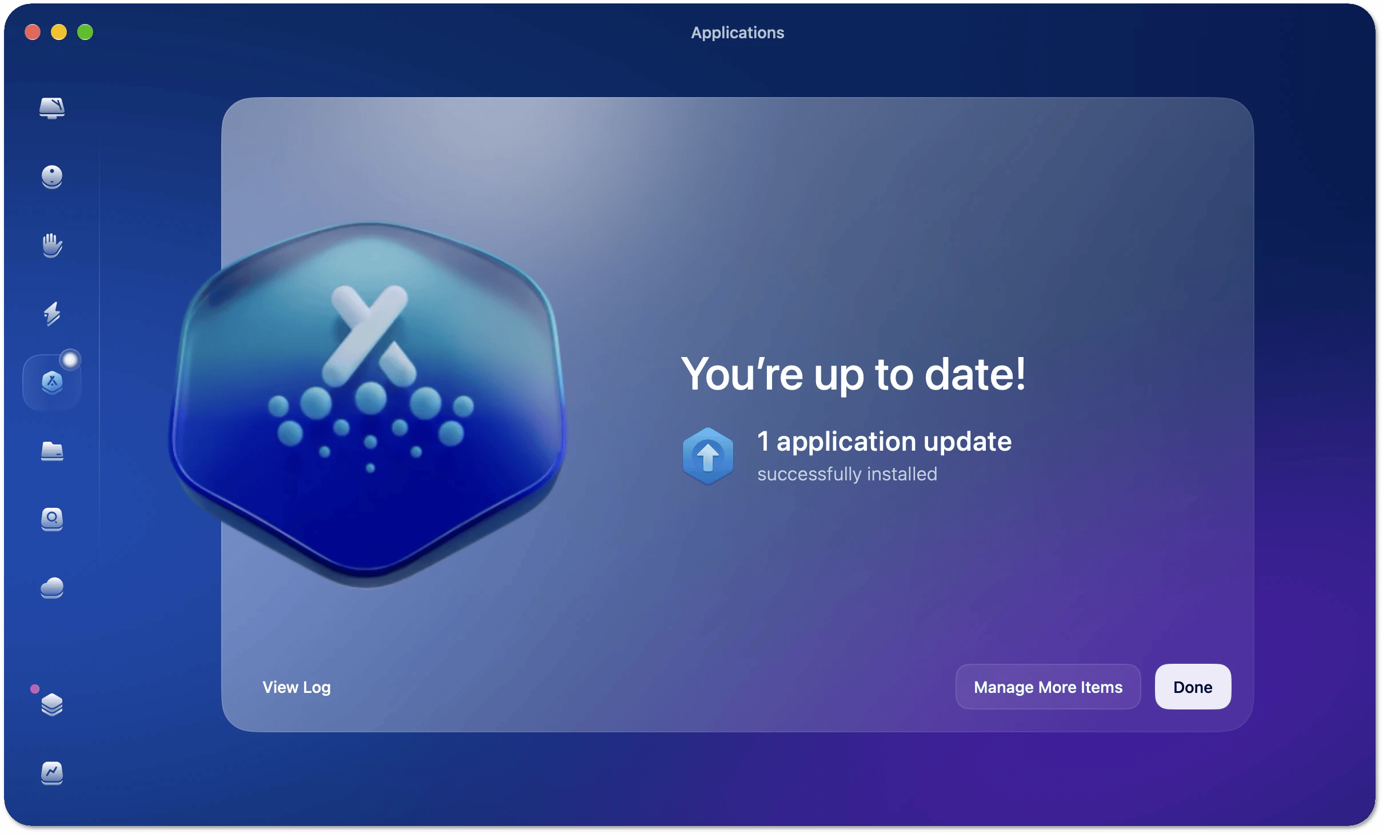
Task: Maximize the window with the green button
Action: point(85,32)
